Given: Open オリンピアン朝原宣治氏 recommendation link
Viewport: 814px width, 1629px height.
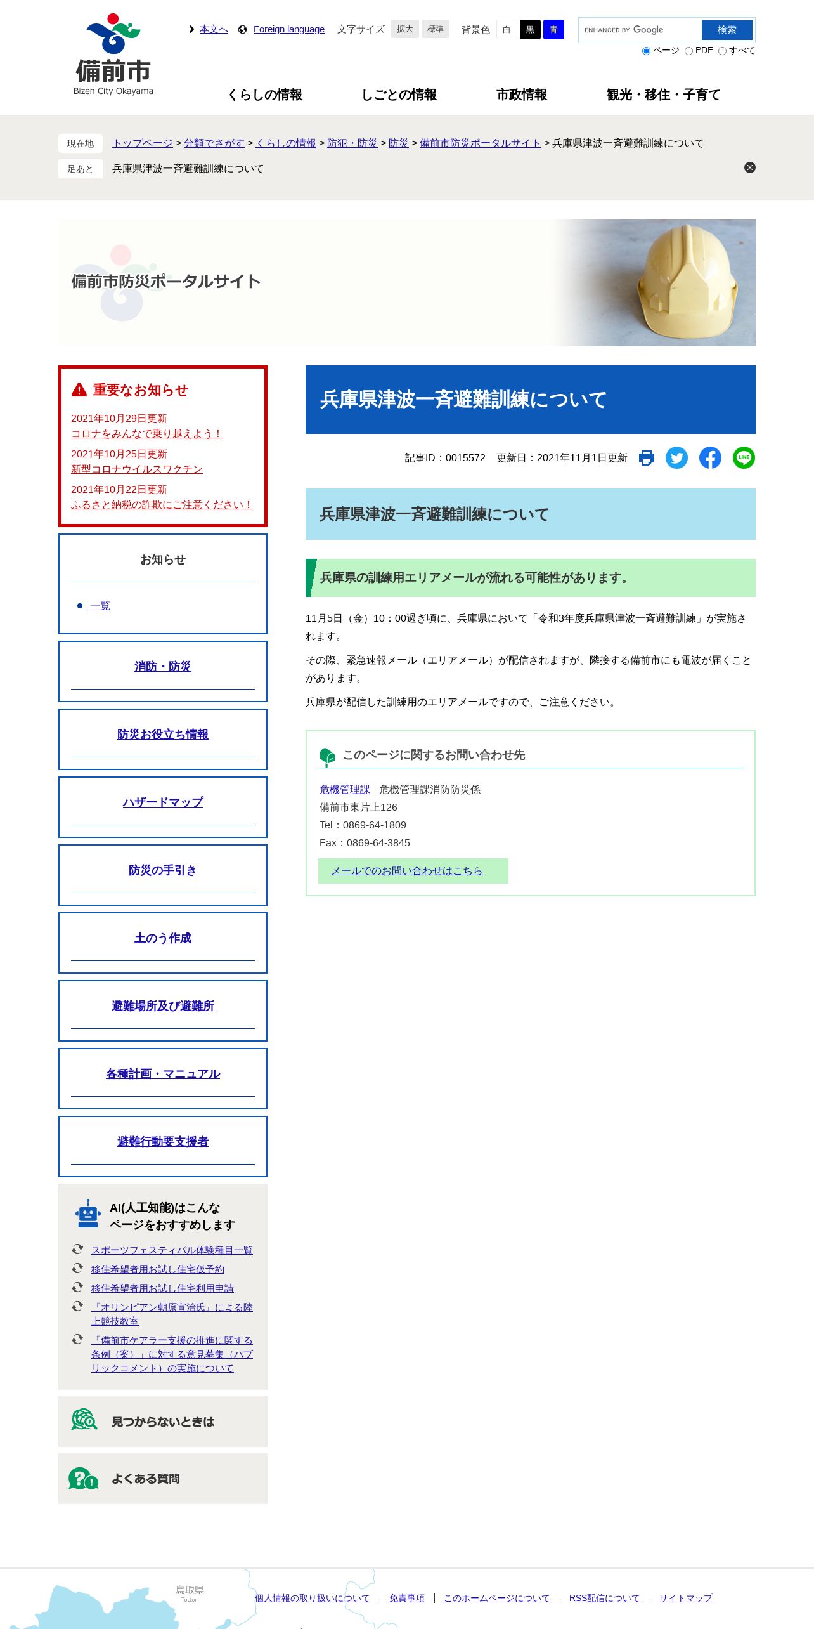Looking at the screenshot, I should pyautogui.click(x=172, y=1314).
